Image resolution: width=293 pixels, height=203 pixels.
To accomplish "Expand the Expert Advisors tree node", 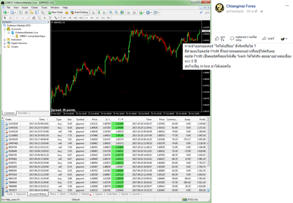I will coord(5,43).
